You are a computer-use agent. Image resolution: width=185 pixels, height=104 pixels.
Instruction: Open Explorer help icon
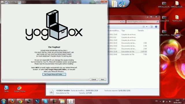(156, 27)
